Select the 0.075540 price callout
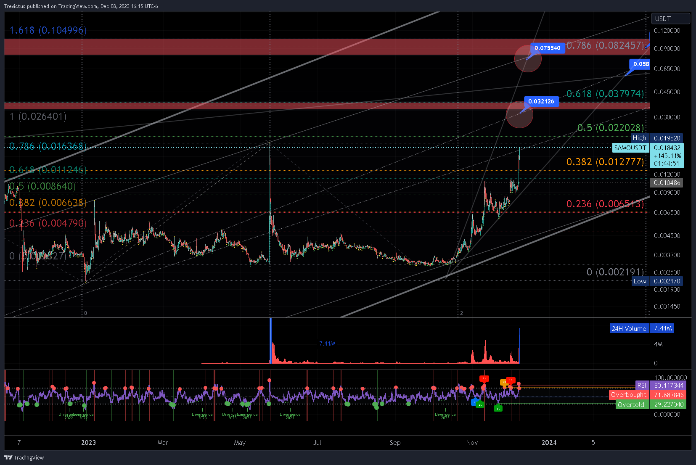 [547, 48]
